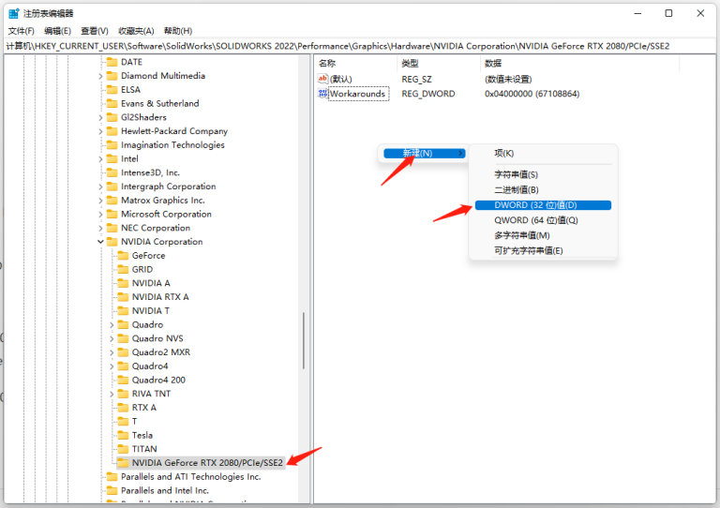Click the Workarounds DWORD value icon

pos(322,94)
